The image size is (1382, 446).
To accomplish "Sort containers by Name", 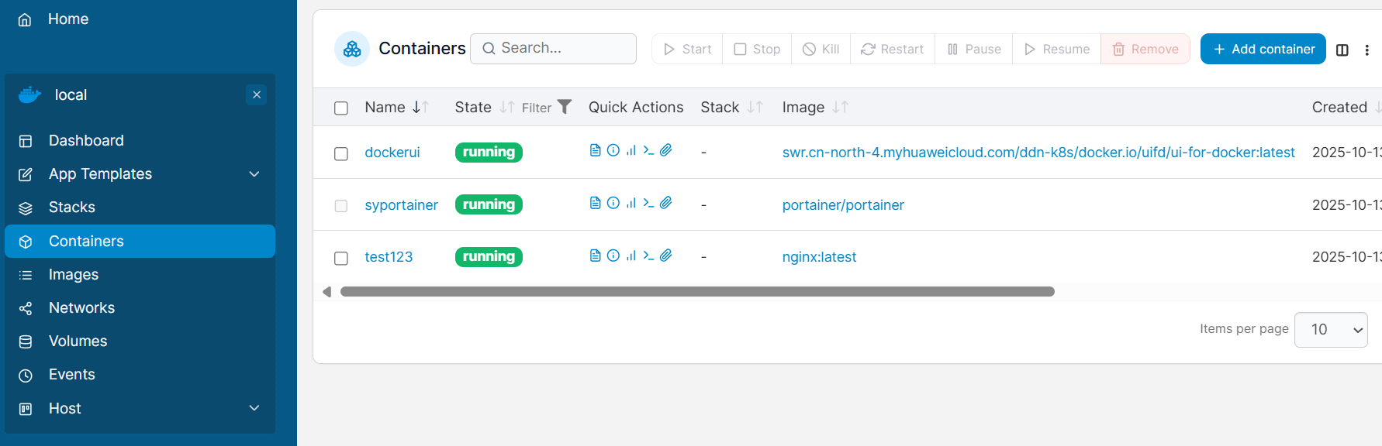I will 396,107.
